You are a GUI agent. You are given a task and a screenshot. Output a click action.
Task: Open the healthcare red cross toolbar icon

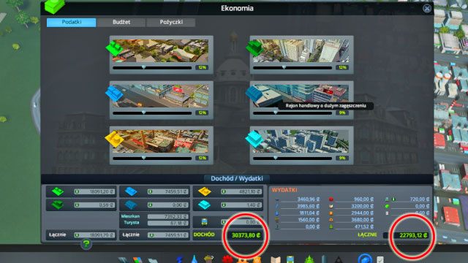(x=227, y=259)
